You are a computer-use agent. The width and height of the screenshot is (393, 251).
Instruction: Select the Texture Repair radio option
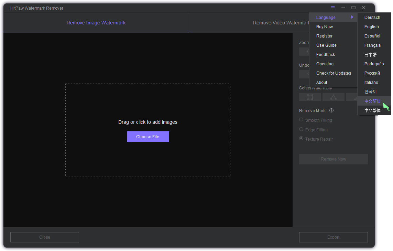[x=301, y=139]
